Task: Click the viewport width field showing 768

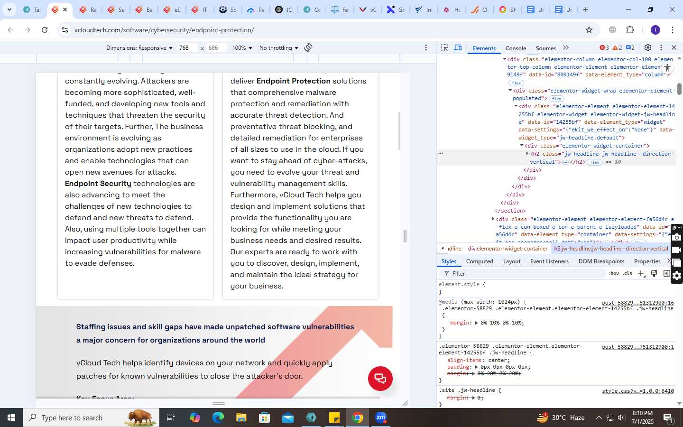Action: tap(187, 48)
